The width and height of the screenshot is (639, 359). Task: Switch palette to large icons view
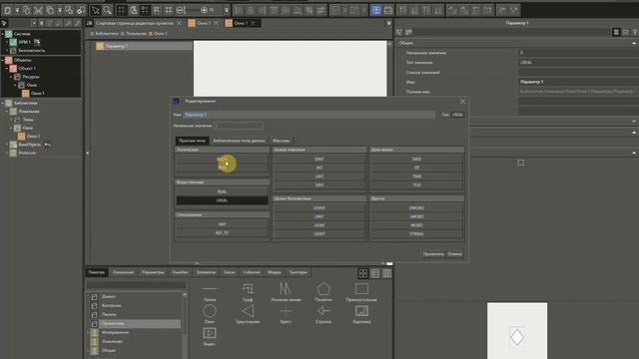pyautogui.click(x=363, y=273)
